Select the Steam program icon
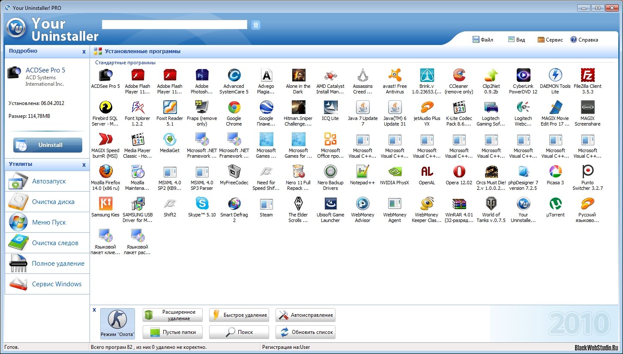Viewport: 623px width, 354px height. tap(266, 204)
